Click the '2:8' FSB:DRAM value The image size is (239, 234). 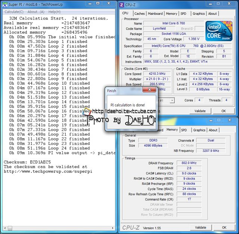[x=189, y=168]
